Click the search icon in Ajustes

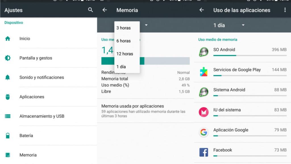pos(90,10)
